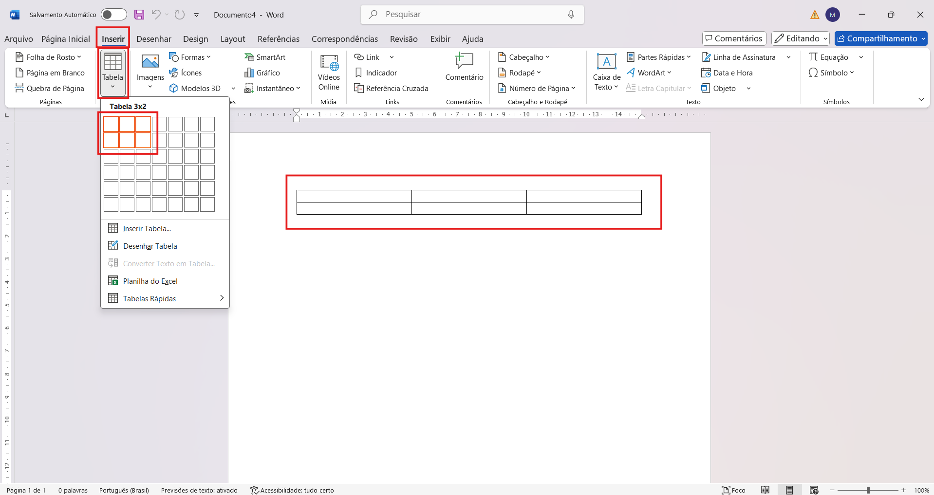Click the Undo arrow icon
Viewport: 934px width, 495px height.
click(x=156, y=15)
